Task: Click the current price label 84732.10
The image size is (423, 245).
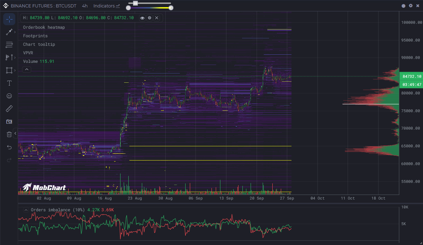Action: click(412, 76)
